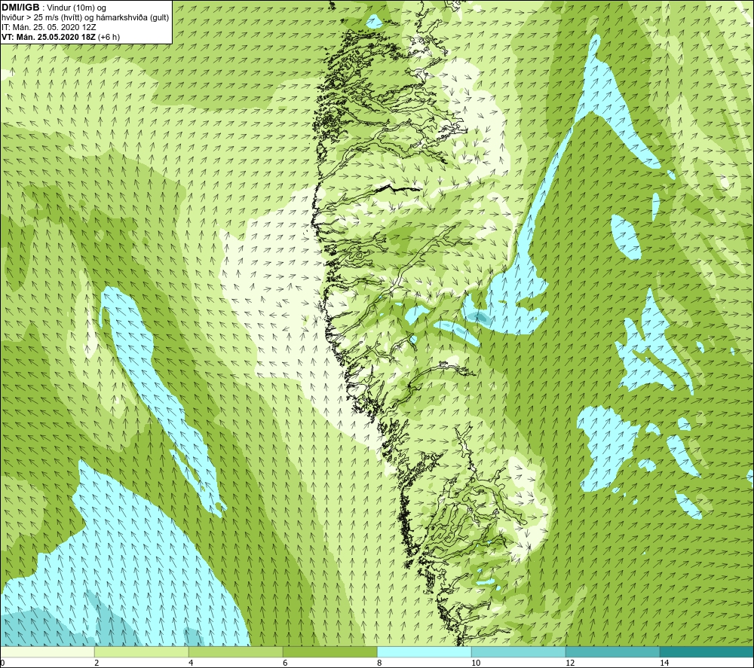This screenshot has width=754, height=668.
Task: Click the 6–8 m/s darkest green scale segment
Action: pos(330,651)
